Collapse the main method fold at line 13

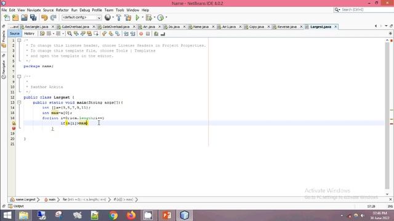(19, 103)
